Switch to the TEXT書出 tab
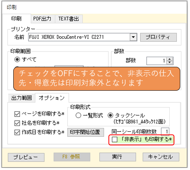Viewport: 190px width, 170px height. 69,19
